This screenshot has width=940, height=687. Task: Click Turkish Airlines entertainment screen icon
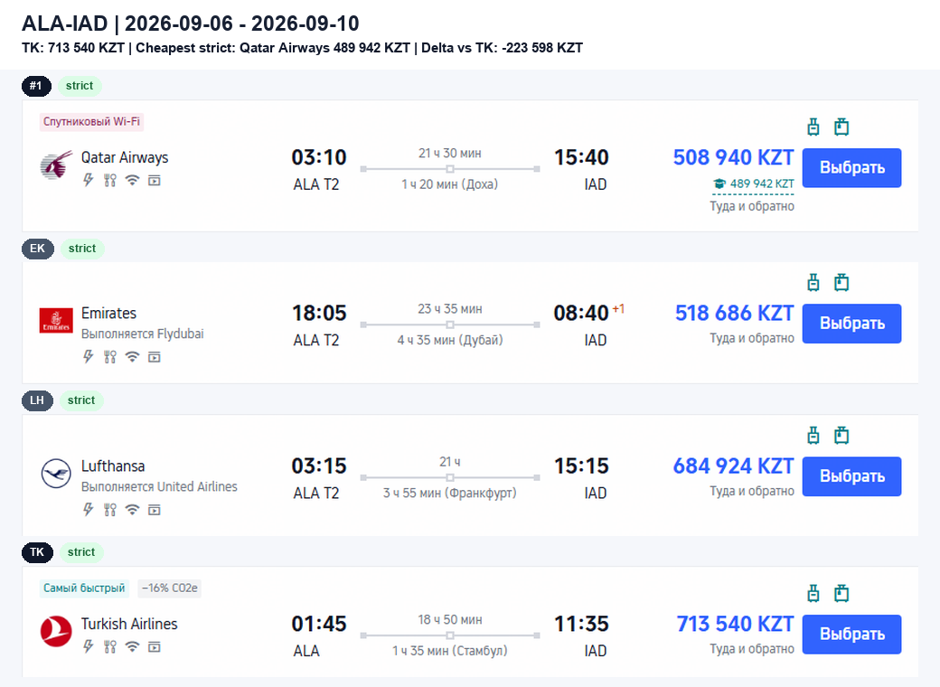coord(154,647)
